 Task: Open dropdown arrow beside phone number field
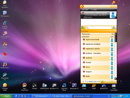pos(86,82)
